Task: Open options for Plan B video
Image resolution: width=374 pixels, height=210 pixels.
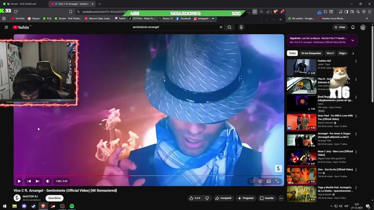Action: [x=356, y=79]
